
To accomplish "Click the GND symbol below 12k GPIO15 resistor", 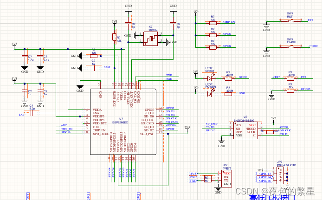I will coord(271,96).
